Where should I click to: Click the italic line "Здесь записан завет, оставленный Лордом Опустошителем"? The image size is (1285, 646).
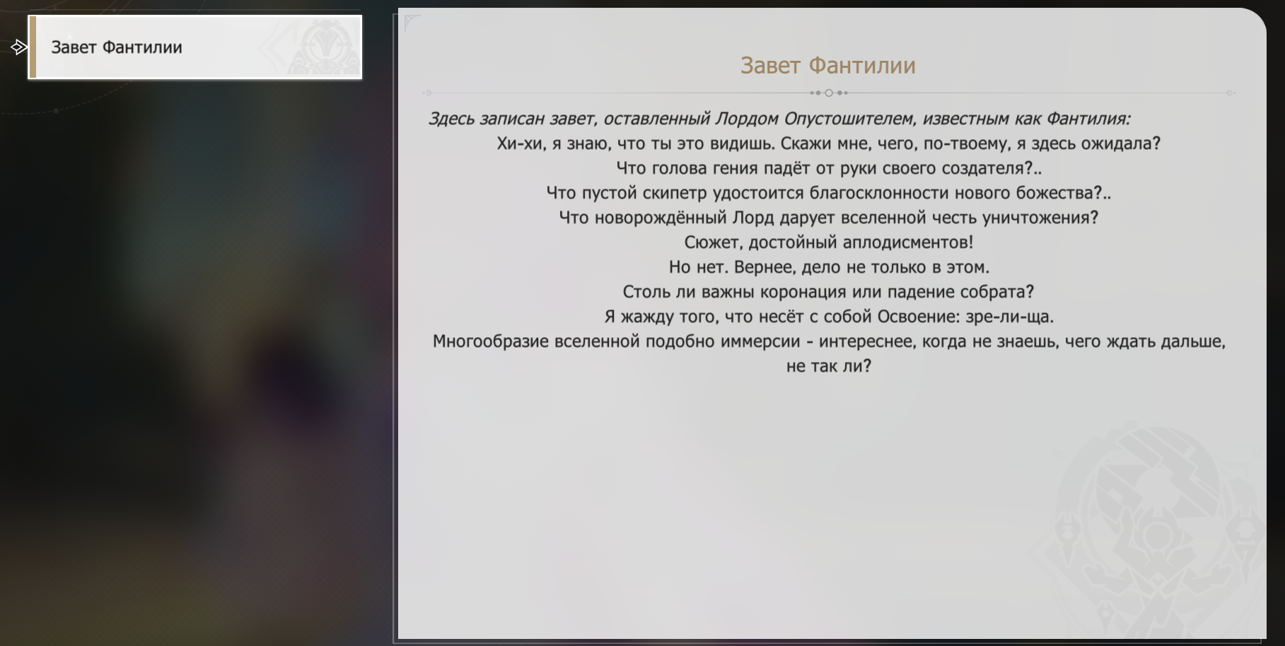tap(779, 119)
